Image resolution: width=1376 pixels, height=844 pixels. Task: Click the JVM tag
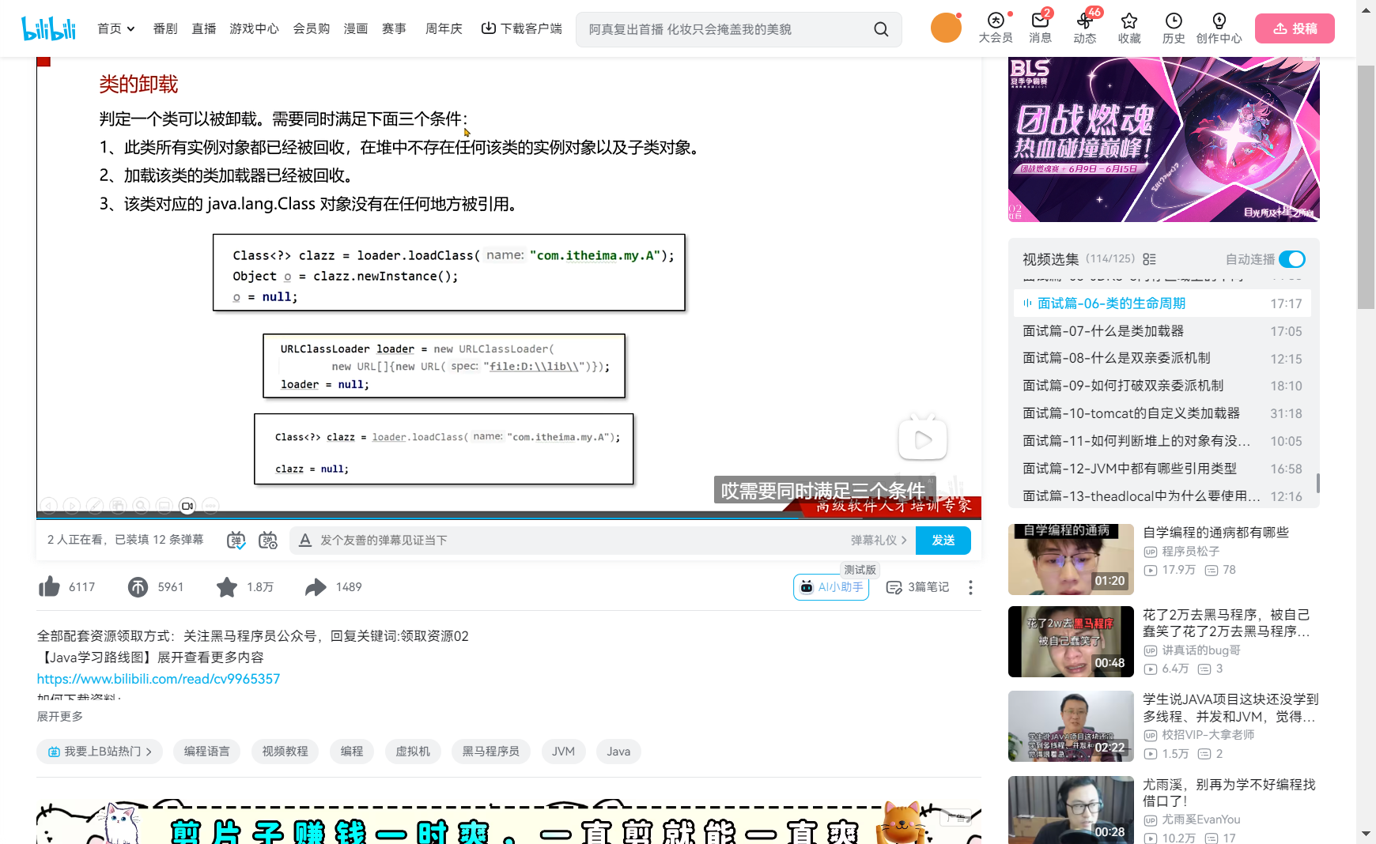563,752
